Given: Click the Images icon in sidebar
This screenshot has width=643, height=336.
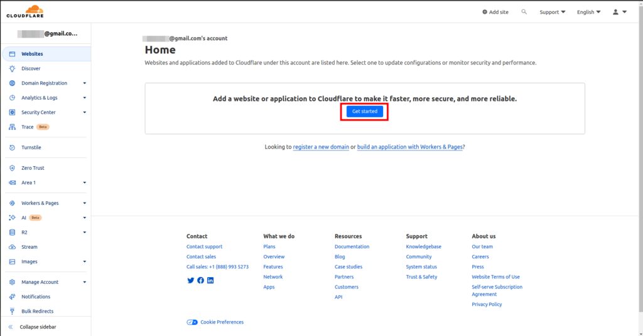Looking at the screenshot, I should coord(13,262).
